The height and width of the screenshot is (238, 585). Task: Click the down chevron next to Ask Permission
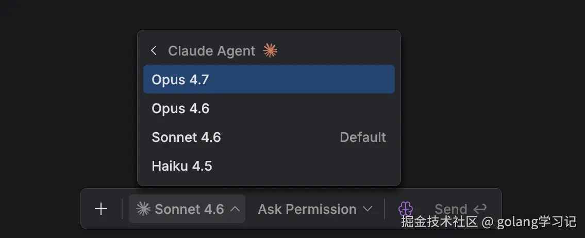pyautogui.click(x=367, y=209)
